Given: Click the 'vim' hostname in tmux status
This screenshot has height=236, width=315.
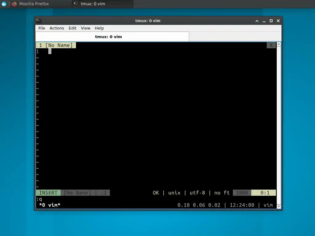Looking at the screenshot, I should click(268, 205).
